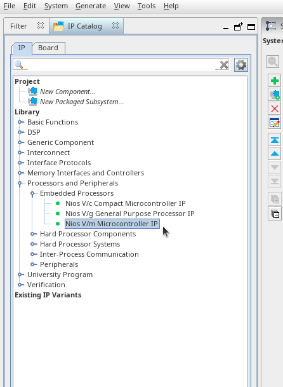The image size is (283, 387).
Task: Expand the University Program node
Action: point(21,275)
